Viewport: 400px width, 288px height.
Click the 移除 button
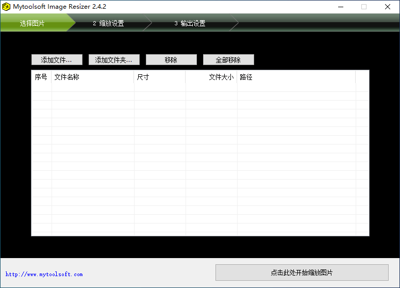(171, 60)
